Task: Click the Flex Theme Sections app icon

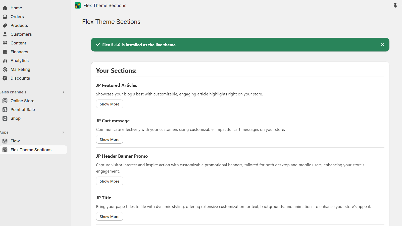Action: pos(5,150)
